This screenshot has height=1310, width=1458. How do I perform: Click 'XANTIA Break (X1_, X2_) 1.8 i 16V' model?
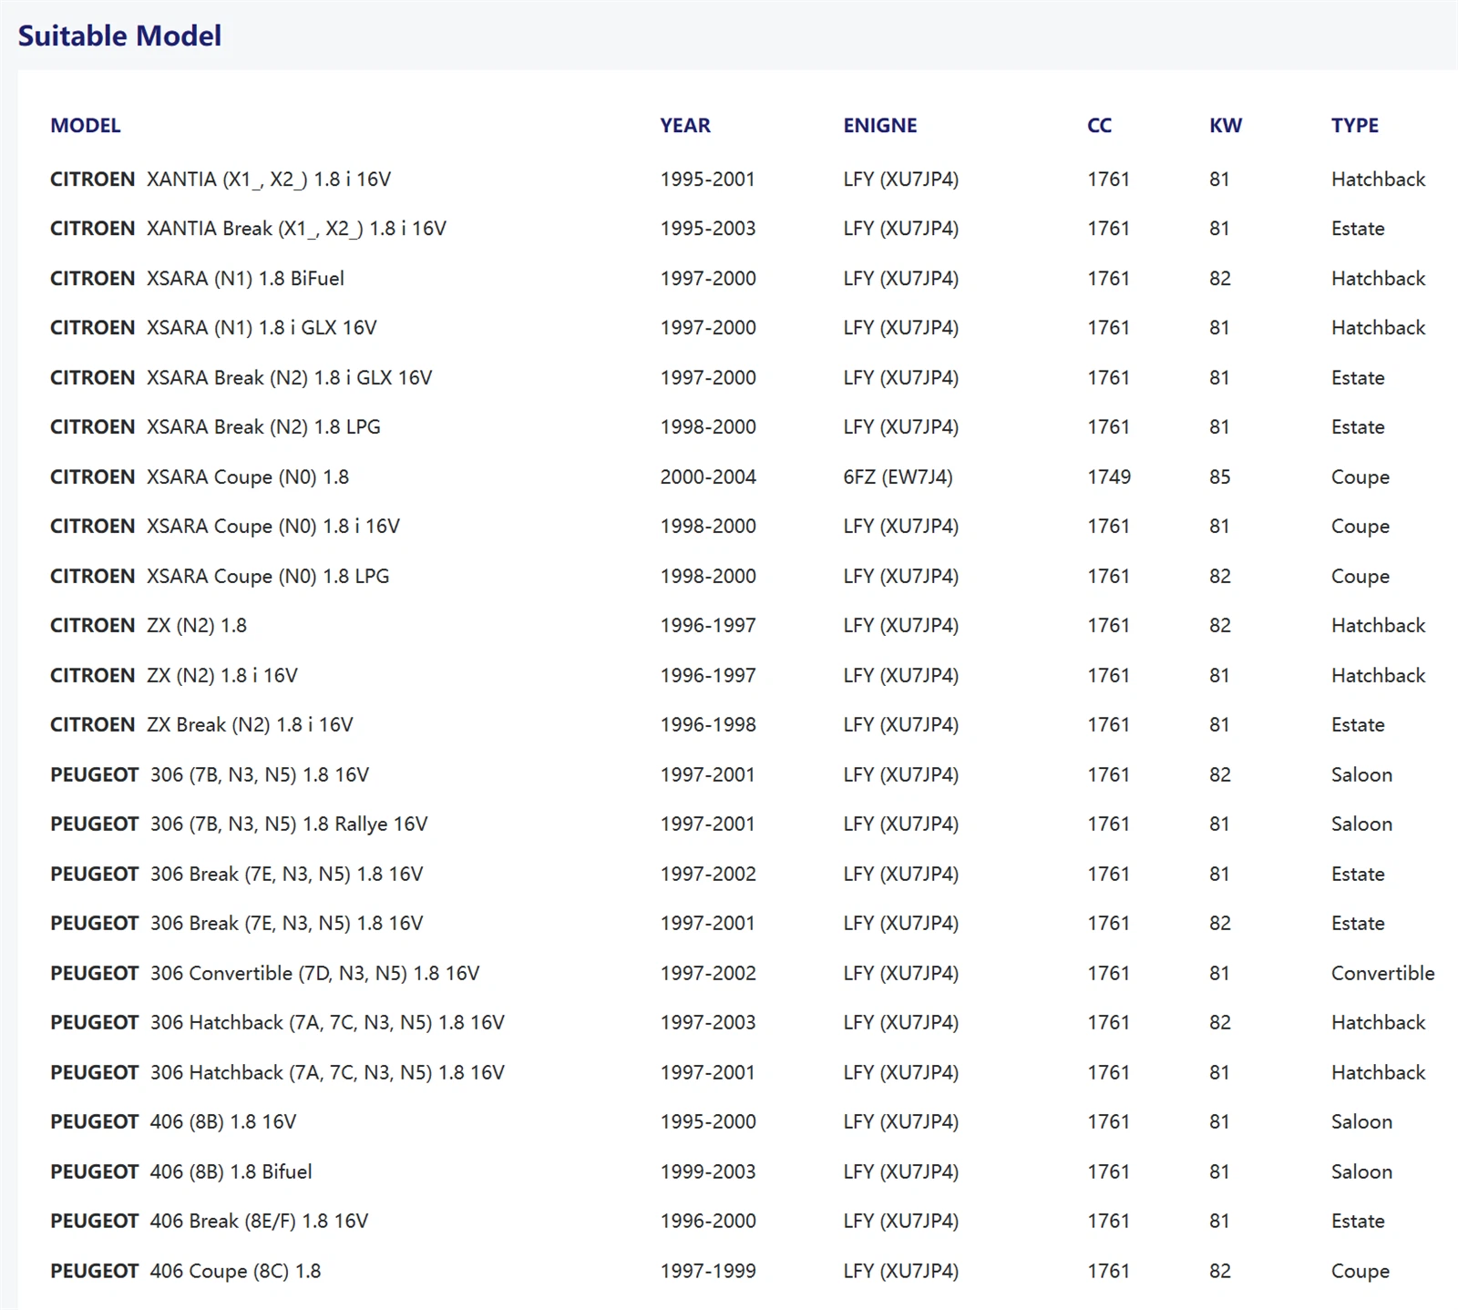[297, 229]
